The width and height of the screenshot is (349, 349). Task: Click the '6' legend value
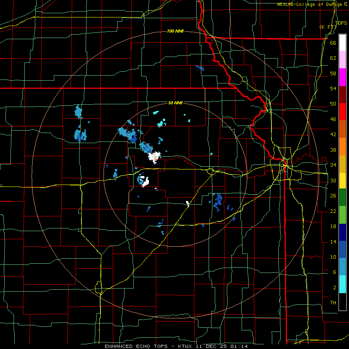click(335, 272)
